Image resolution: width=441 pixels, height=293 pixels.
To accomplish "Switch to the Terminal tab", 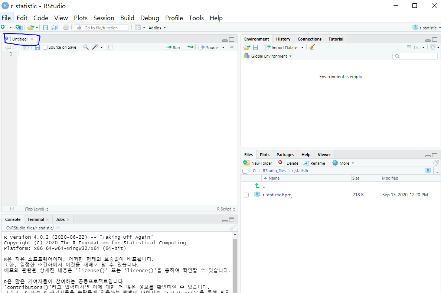I will 36,219.
